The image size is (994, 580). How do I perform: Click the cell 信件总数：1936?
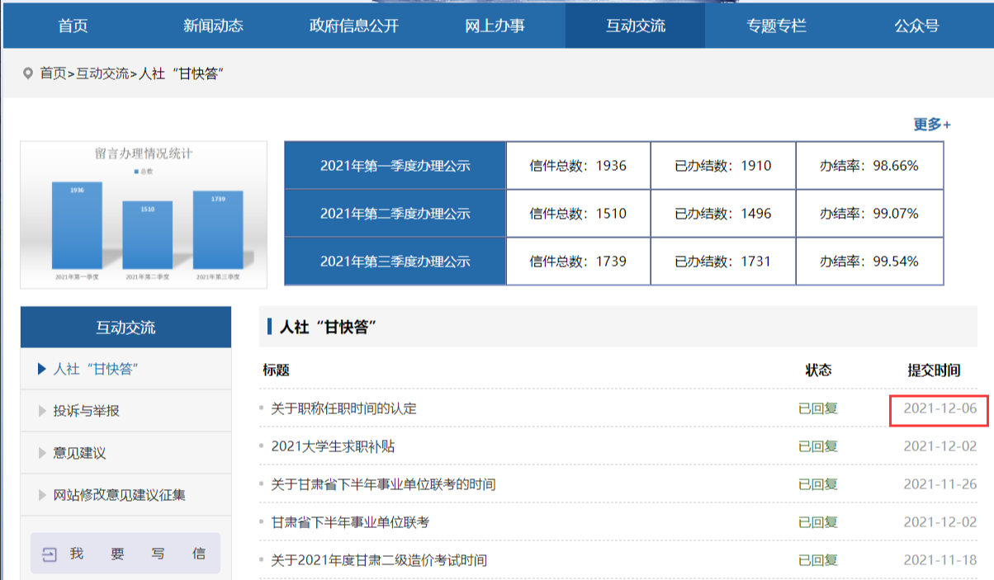point(578,166)
